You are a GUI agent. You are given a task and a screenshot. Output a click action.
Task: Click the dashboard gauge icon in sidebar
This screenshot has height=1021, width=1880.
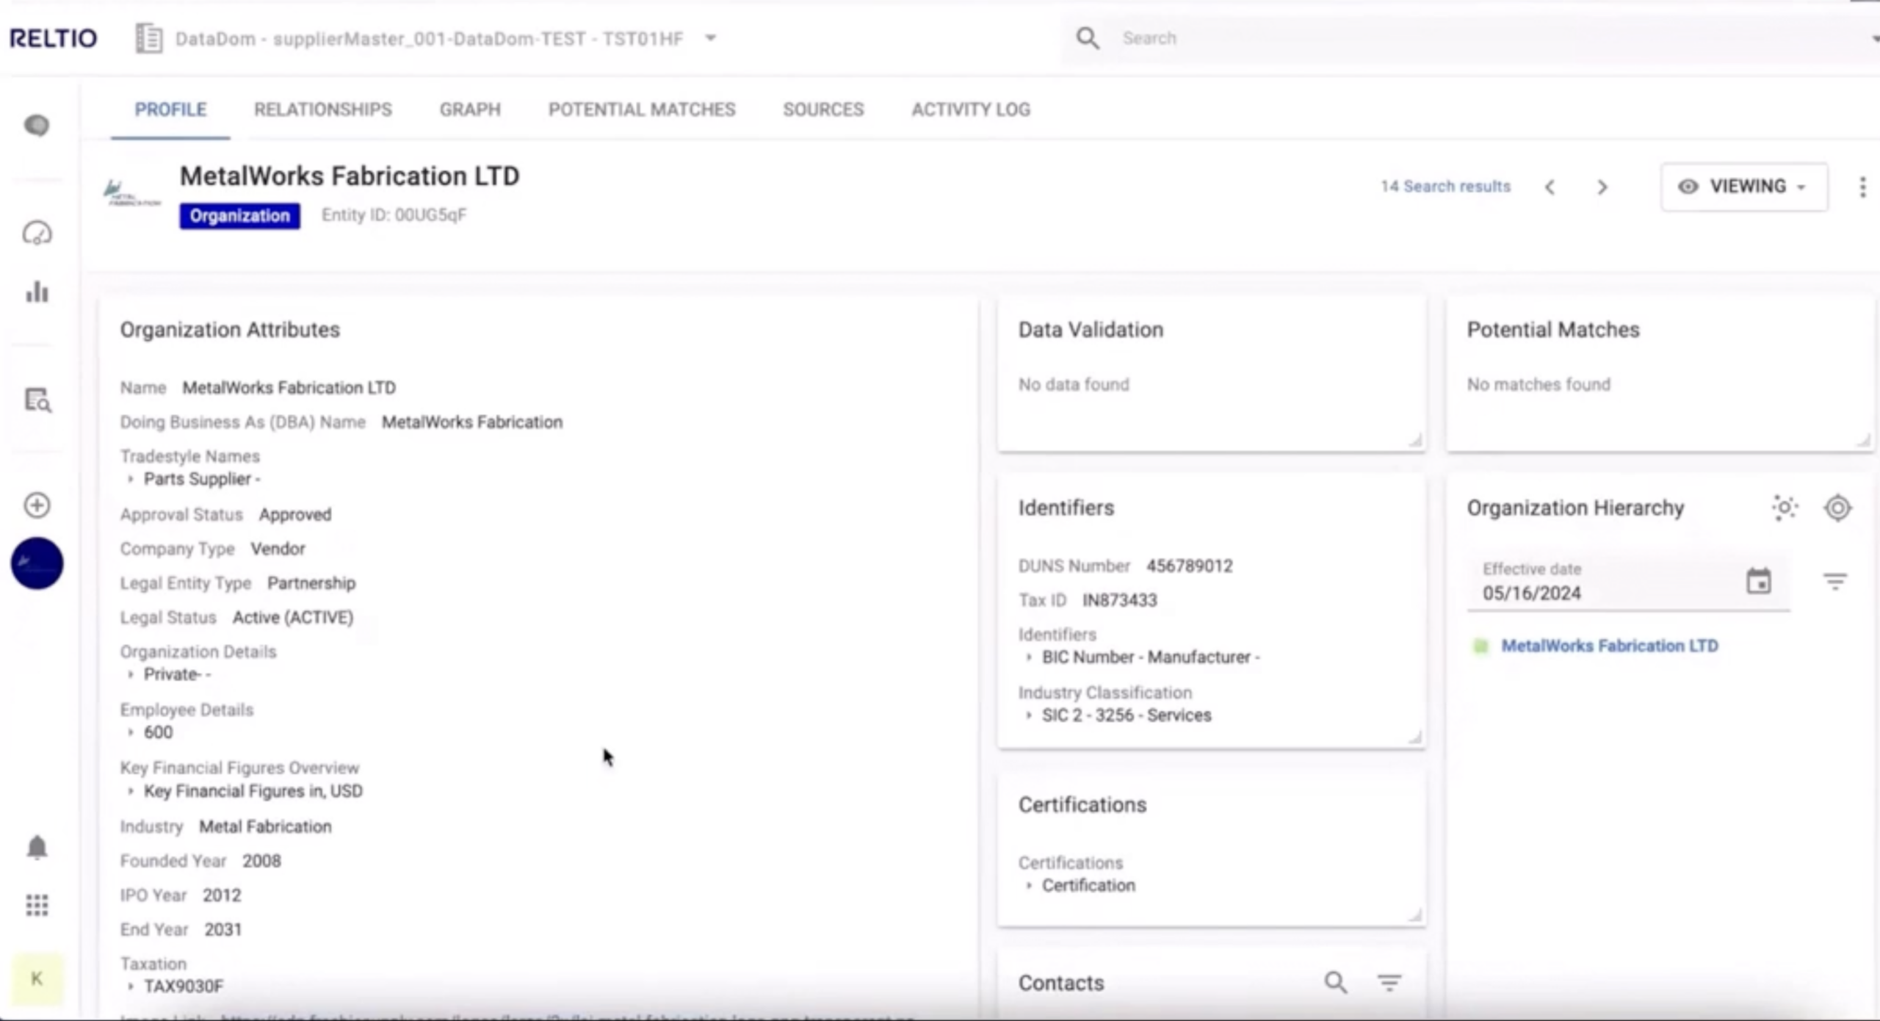coord(37,234)
